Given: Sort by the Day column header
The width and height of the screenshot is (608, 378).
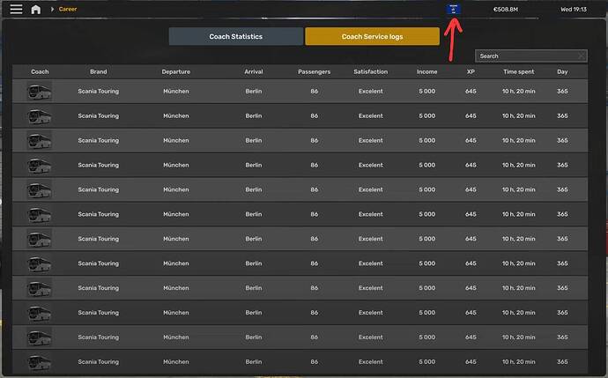Looking at the screenshot, I should coord(562,71).
